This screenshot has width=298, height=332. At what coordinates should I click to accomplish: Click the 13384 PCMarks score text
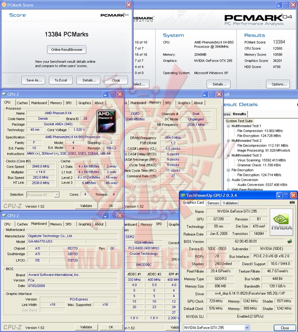click(67, 34)
